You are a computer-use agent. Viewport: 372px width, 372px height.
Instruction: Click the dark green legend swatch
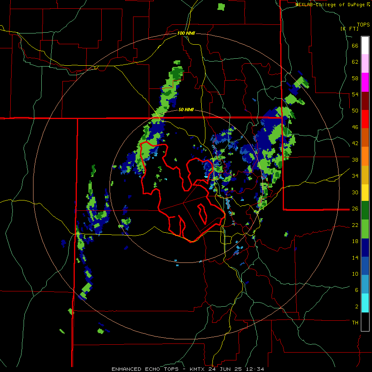coord(365,210)
